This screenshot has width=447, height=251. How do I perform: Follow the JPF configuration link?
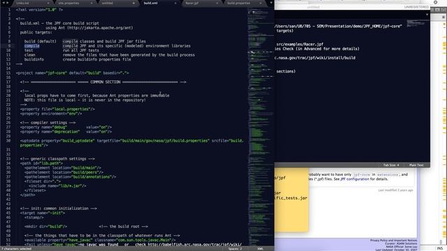pos(355,179)
